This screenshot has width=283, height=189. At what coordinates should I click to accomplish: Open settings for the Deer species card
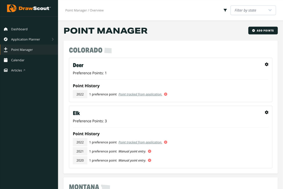pyautogui.click(x=266, y=64)
